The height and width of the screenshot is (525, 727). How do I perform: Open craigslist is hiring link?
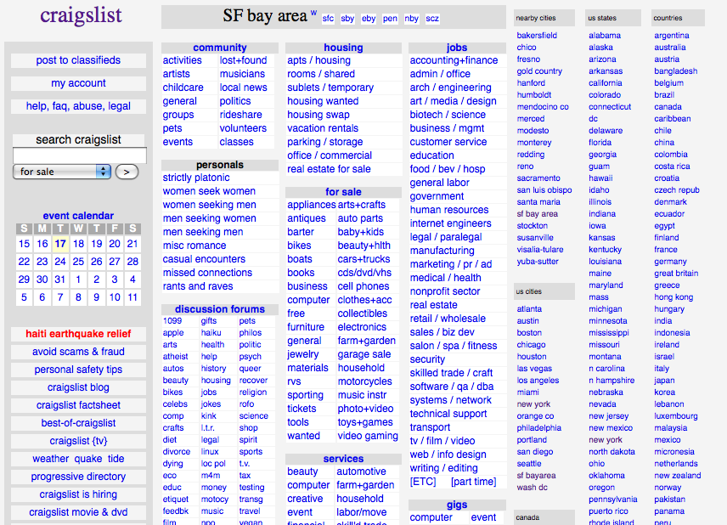pos(78,494)
